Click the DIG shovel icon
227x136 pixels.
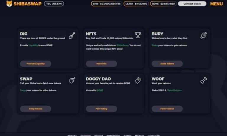tap(72, 36)
